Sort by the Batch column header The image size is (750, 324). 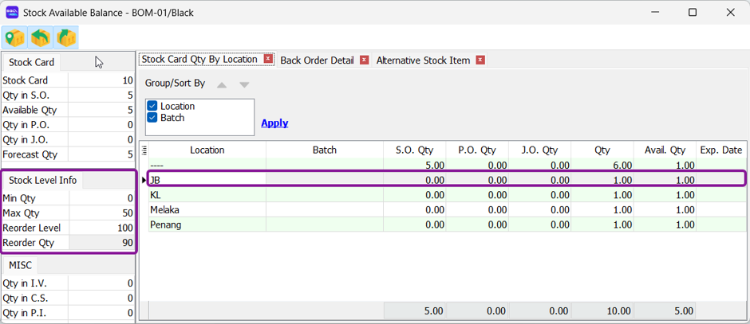325,150
